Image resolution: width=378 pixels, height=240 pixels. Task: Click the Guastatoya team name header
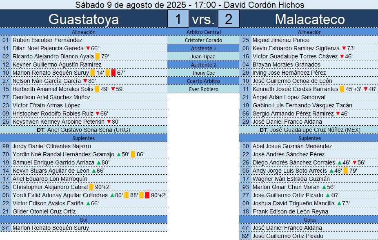(84, 19)
